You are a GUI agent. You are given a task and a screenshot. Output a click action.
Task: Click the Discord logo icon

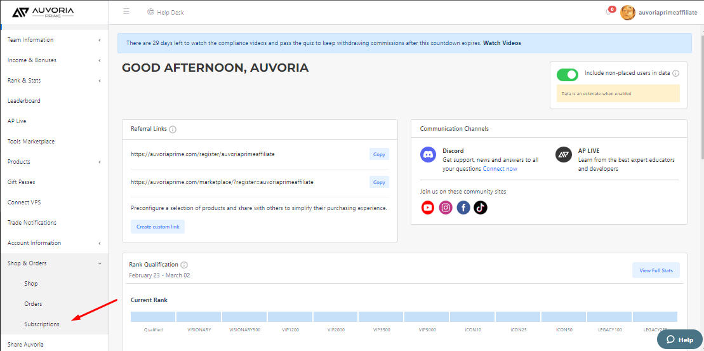(428, 154)
